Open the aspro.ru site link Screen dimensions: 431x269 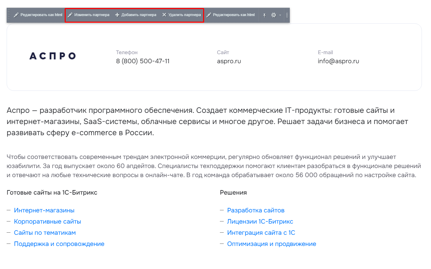coord(229,61)
